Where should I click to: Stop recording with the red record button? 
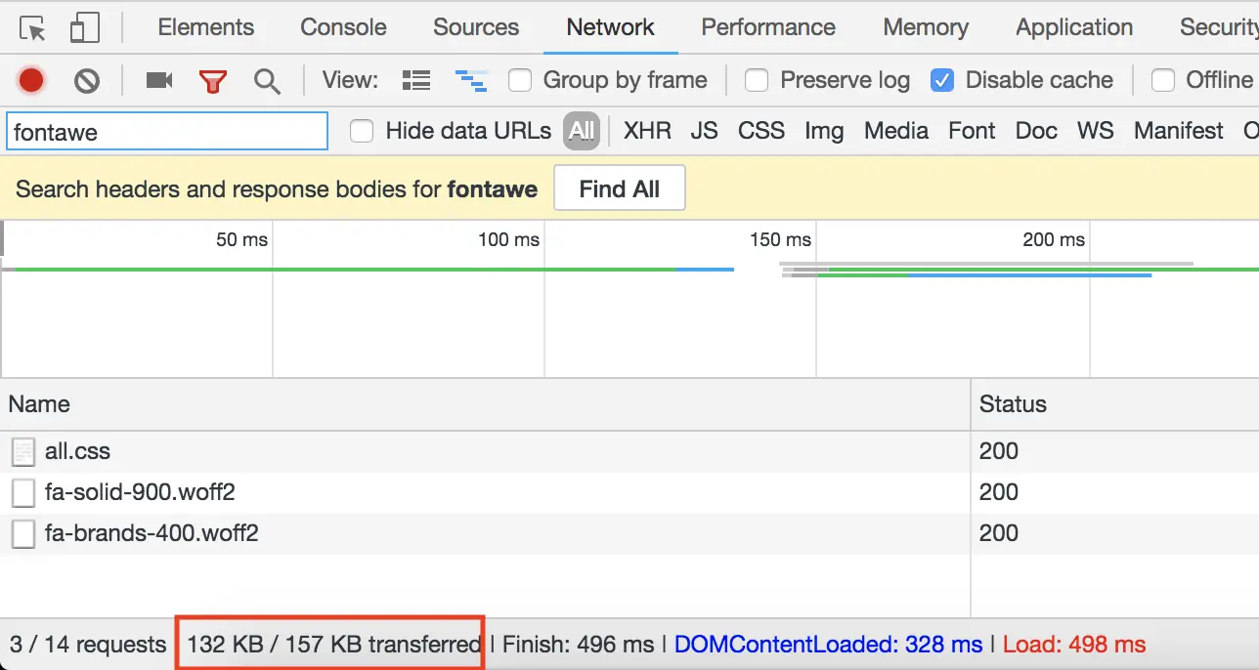(x=31, y=80)
